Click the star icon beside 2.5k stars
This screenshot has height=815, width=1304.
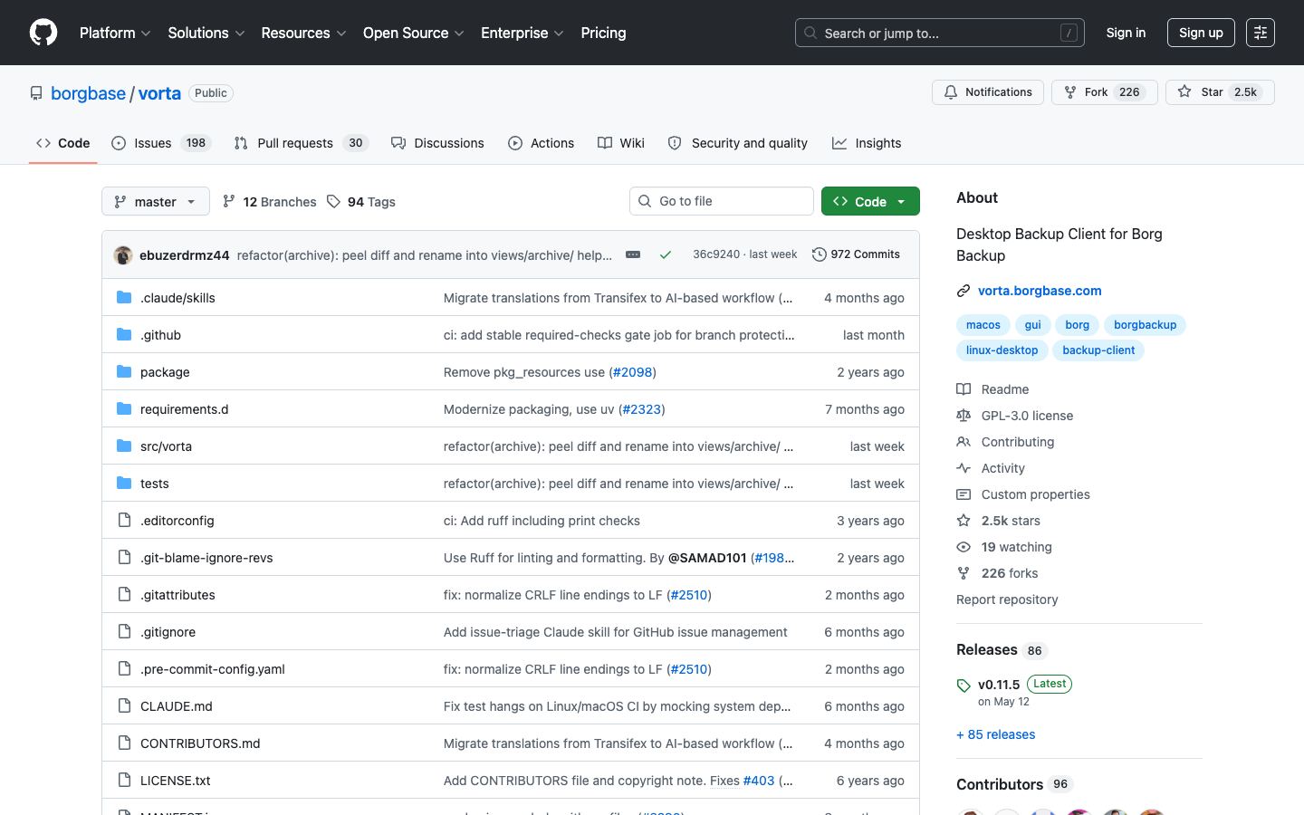964,521
